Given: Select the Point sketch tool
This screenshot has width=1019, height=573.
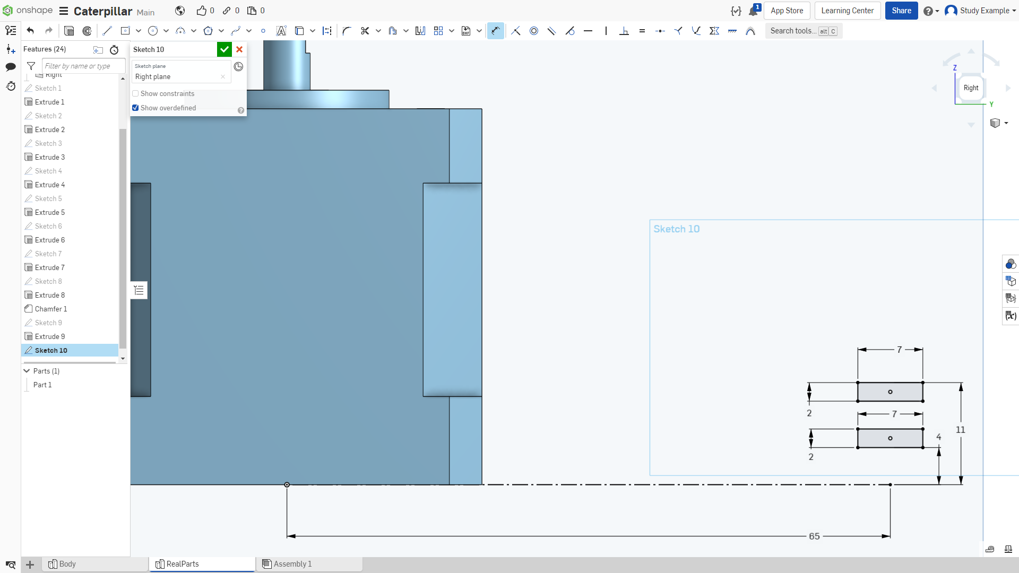Looking at the screenshot, I should pyautogui.click(x=263, y=31).
